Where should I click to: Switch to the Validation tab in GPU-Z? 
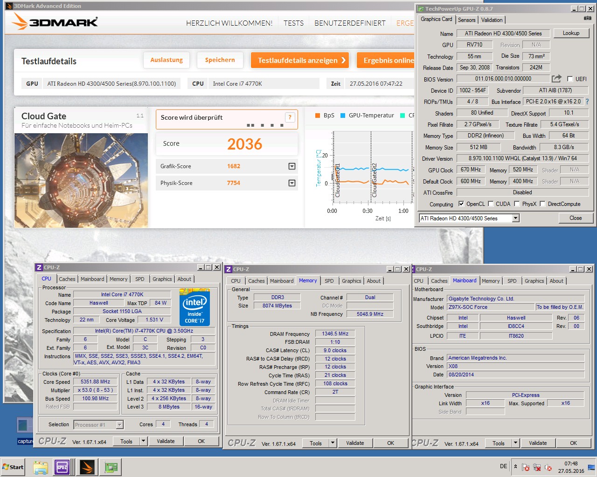click(492, 20)
